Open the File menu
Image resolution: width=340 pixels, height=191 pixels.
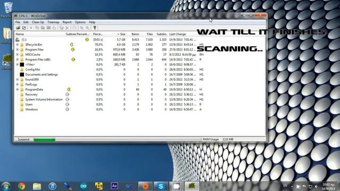18,22
